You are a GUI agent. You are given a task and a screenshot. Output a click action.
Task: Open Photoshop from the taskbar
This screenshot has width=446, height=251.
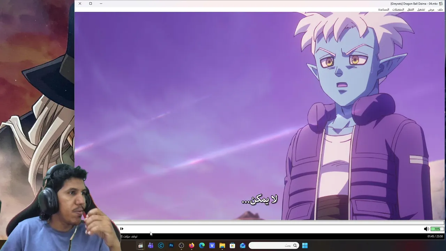point(171,245)
